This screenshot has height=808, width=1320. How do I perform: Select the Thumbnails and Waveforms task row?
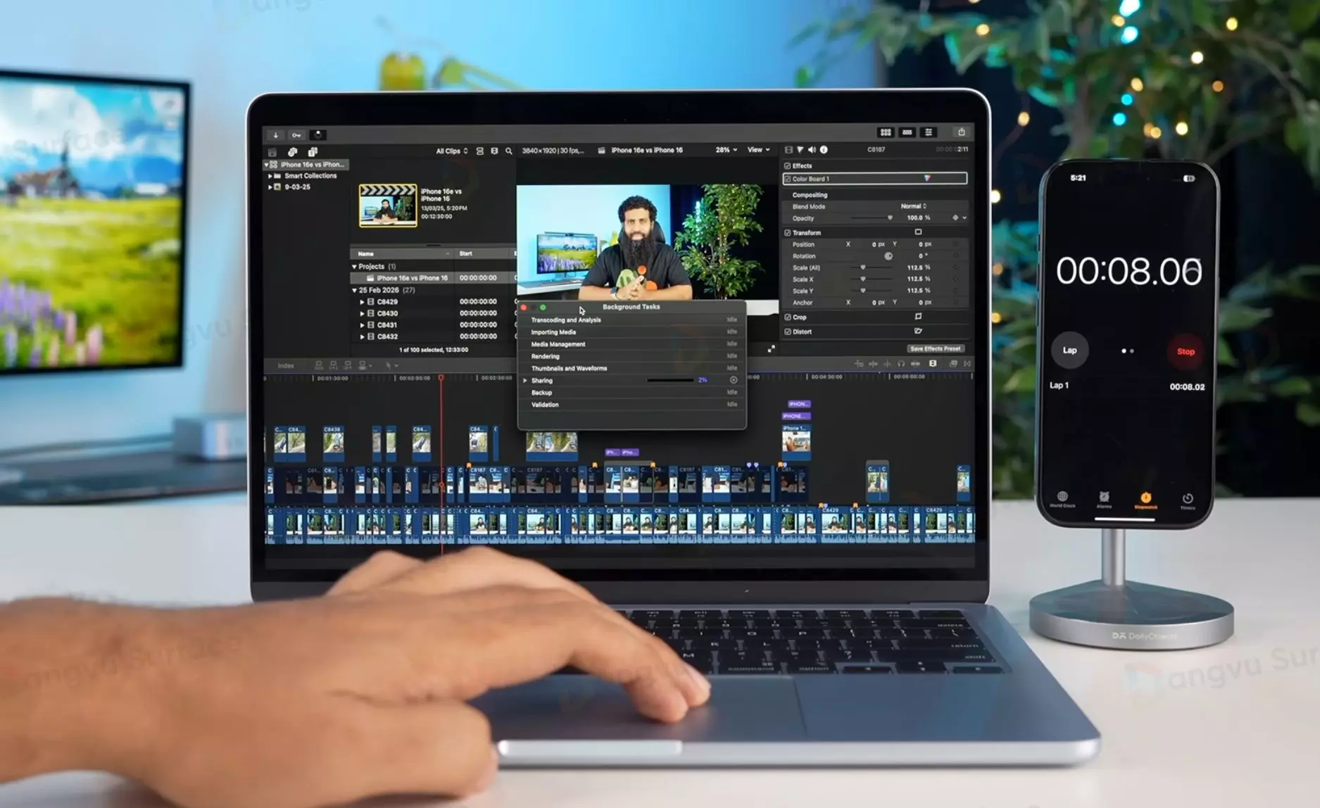(631, 368)
